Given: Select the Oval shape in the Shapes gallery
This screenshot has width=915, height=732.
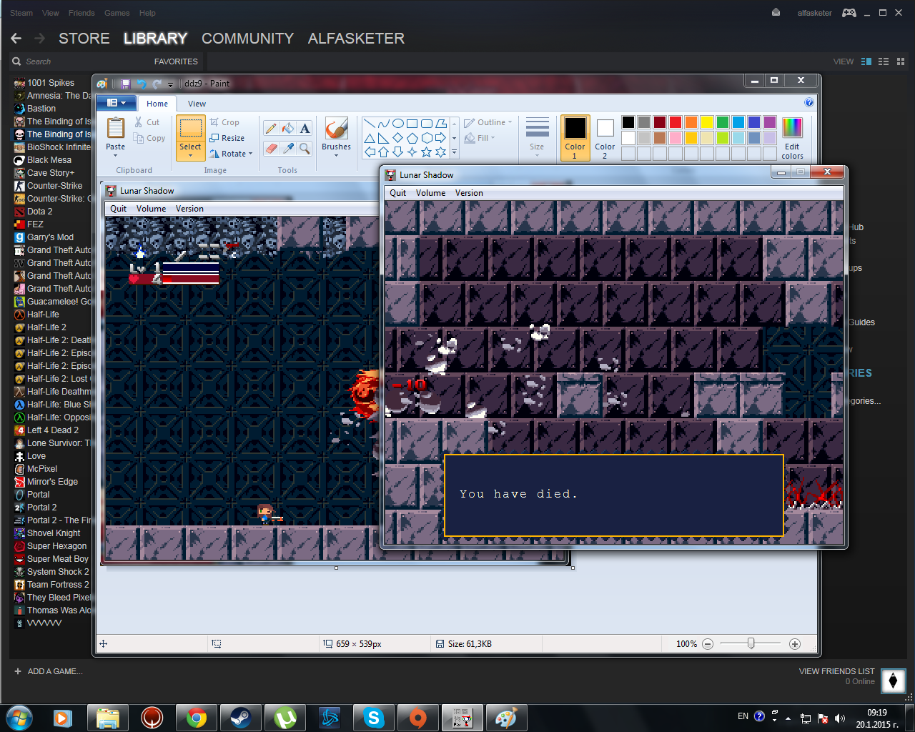Looking at the screenshot, I should pyautogui.click(x=398, y=124).
